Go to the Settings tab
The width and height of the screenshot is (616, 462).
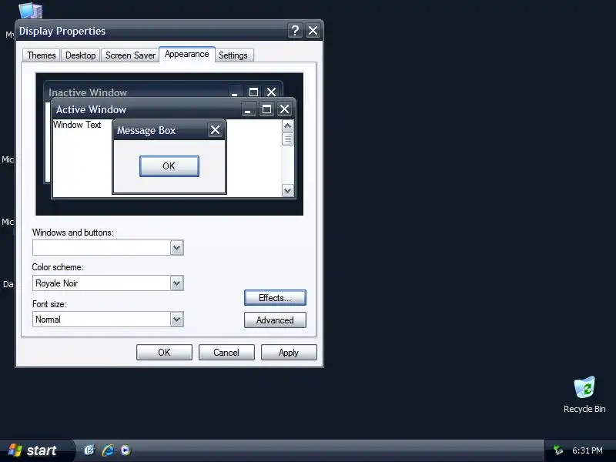(233, 55)
